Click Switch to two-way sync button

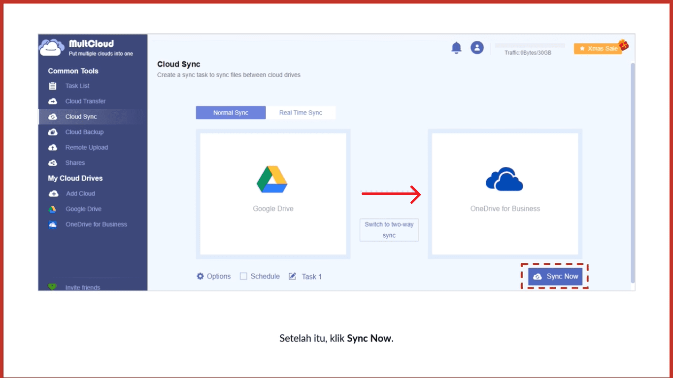click(x=389, y=230)
